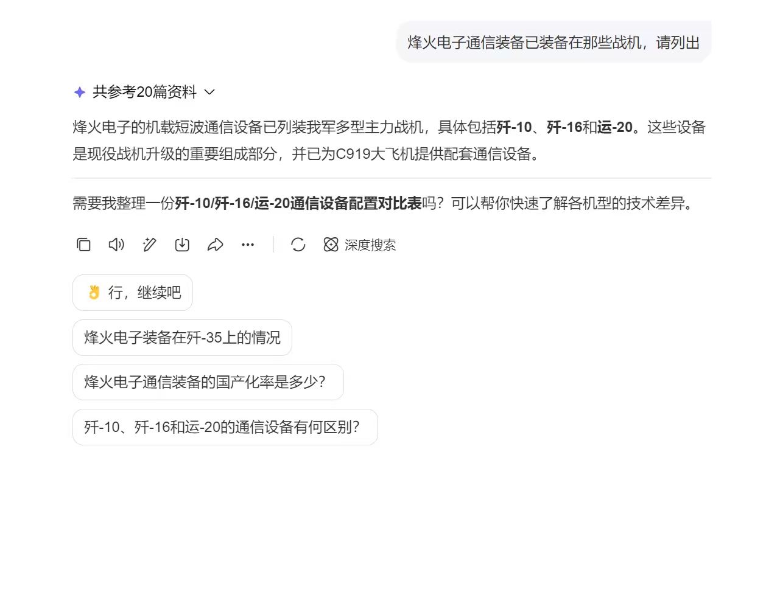The width and height of the screenshot is (780, 595).
Task: Click the user question message bubble
Action: (553, 42)
